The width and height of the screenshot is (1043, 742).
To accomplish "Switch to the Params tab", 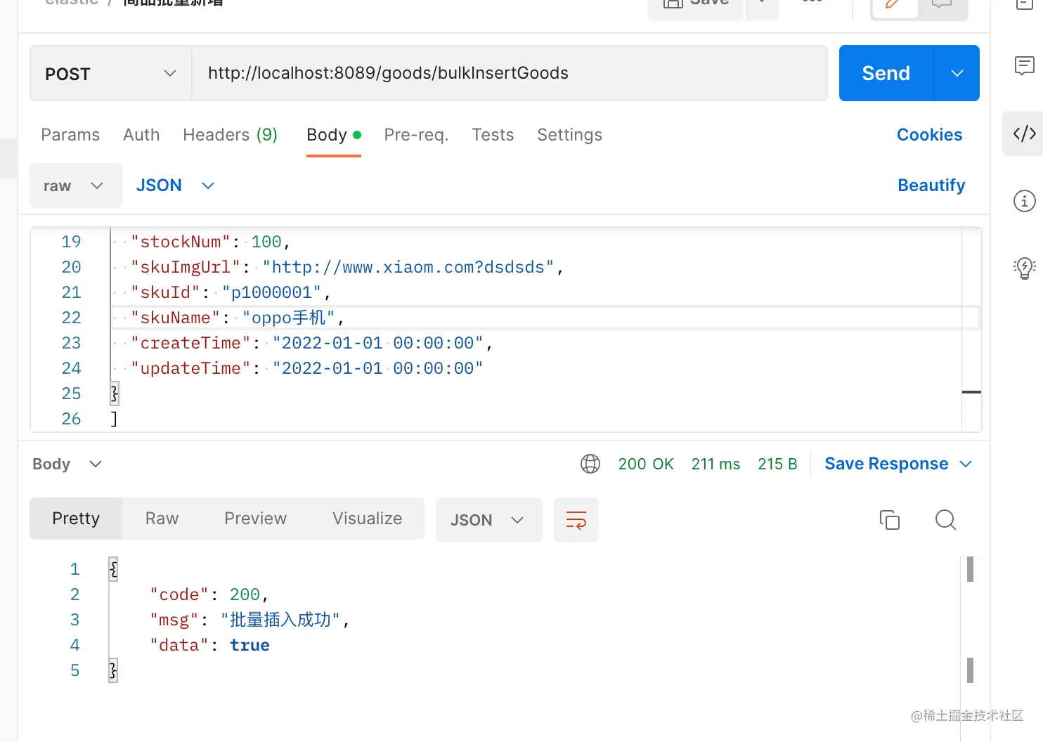I will click(70, 135).
